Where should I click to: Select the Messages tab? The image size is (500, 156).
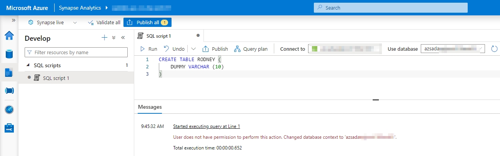(x=150, y=107)
